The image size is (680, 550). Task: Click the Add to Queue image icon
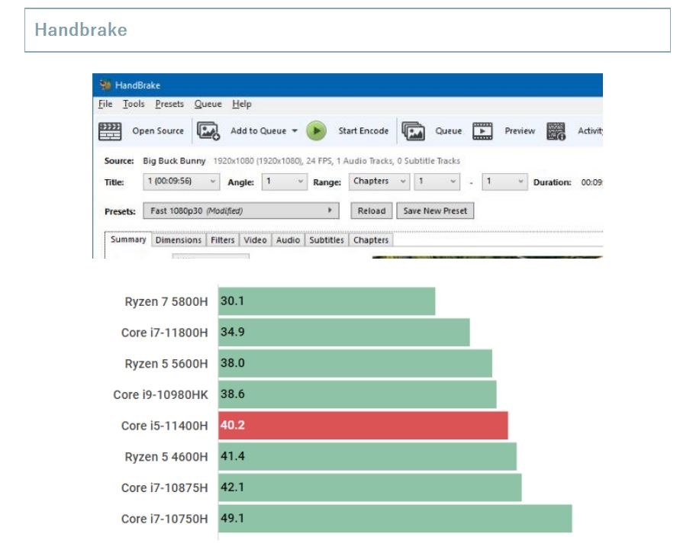point(208,131)
